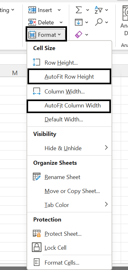This screenshot has width=128, height=270.
Task: Click the Fill down arrow icon
Action: pos(79,22)
